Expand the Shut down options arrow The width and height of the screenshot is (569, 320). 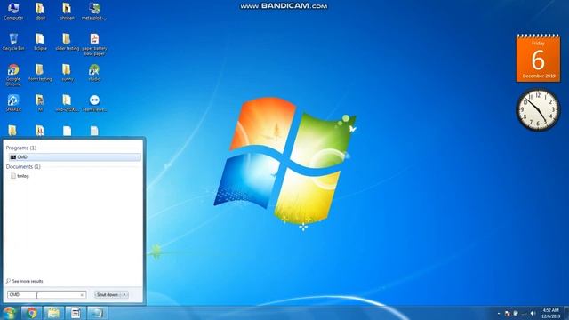[124, 294]
